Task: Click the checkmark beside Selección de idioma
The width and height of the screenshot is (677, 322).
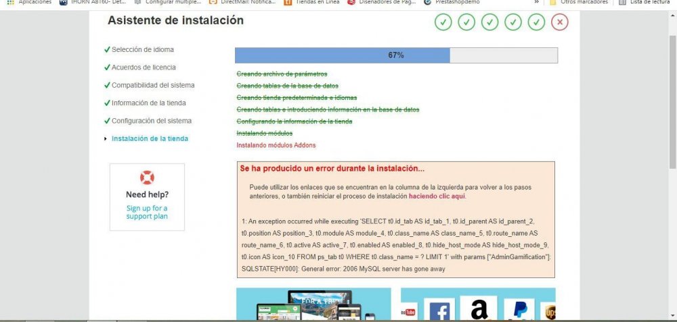Action: tap(107, 49)
